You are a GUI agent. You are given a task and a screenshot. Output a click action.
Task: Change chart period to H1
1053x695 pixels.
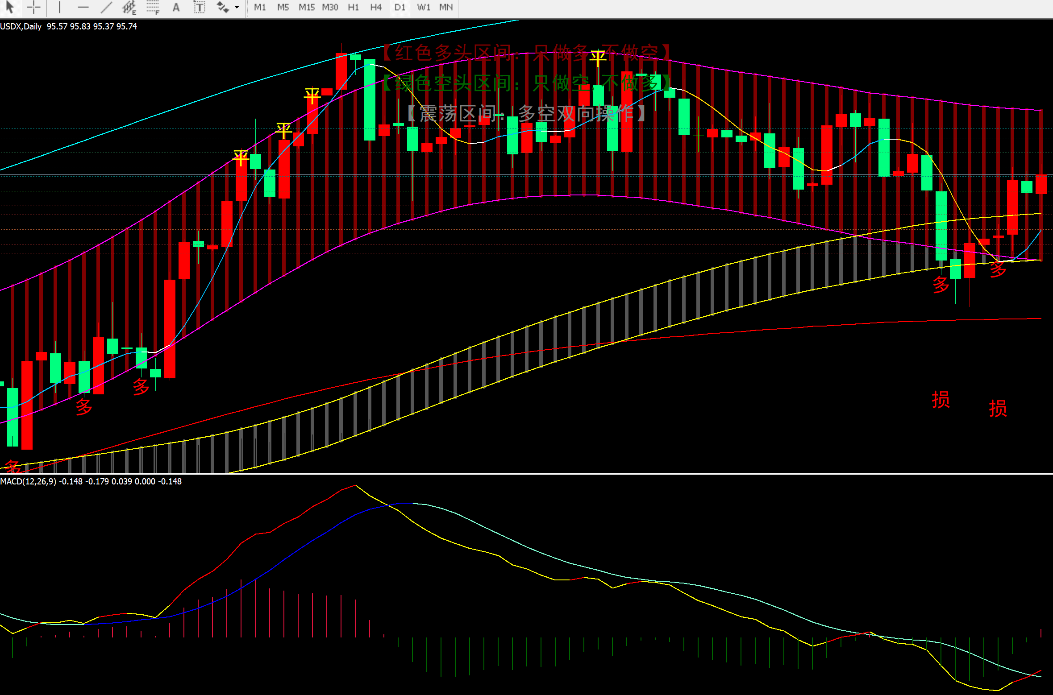tap(353, 7)
